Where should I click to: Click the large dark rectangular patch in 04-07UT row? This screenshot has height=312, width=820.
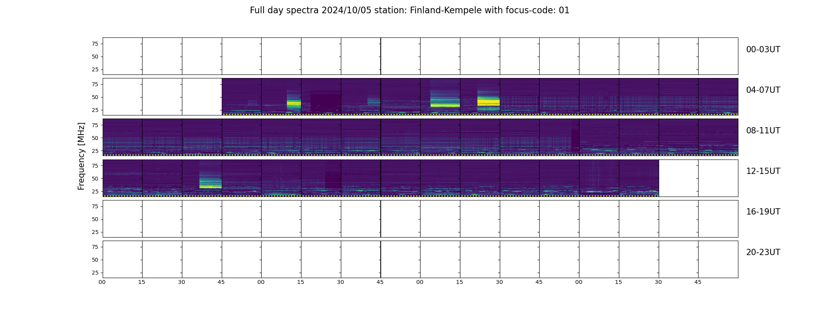[325, 103]
